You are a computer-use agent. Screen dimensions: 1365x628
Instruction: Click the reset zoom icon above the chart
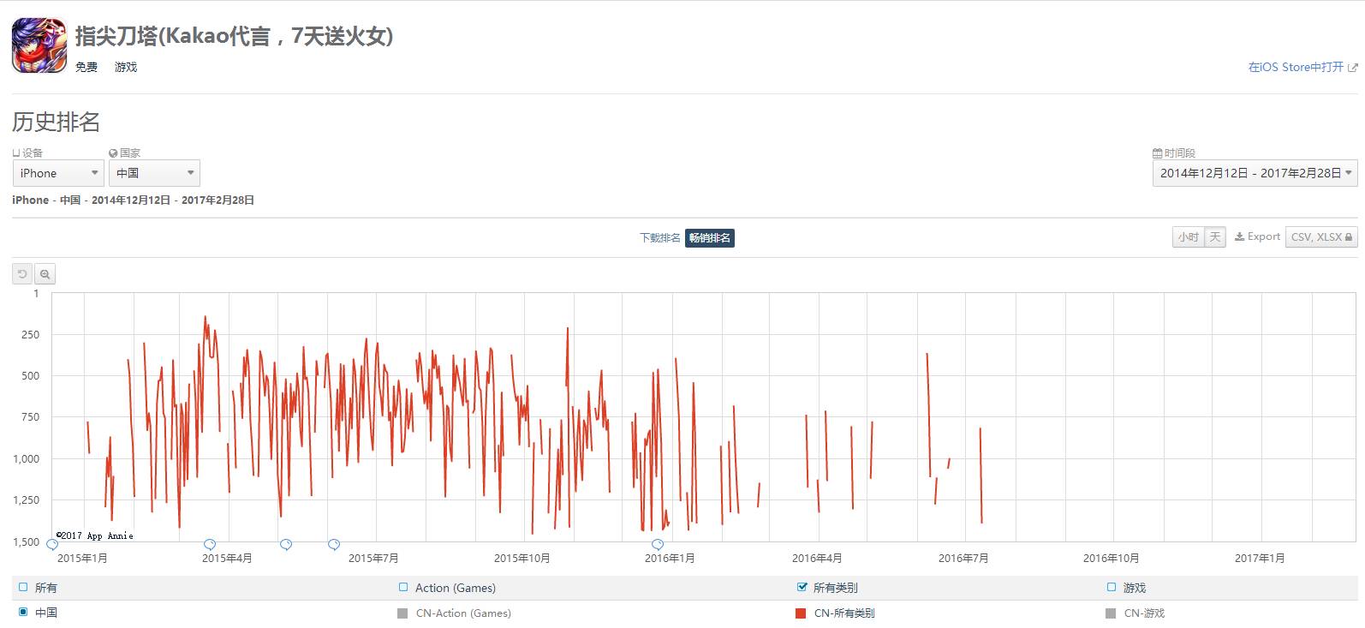(23, 274)
